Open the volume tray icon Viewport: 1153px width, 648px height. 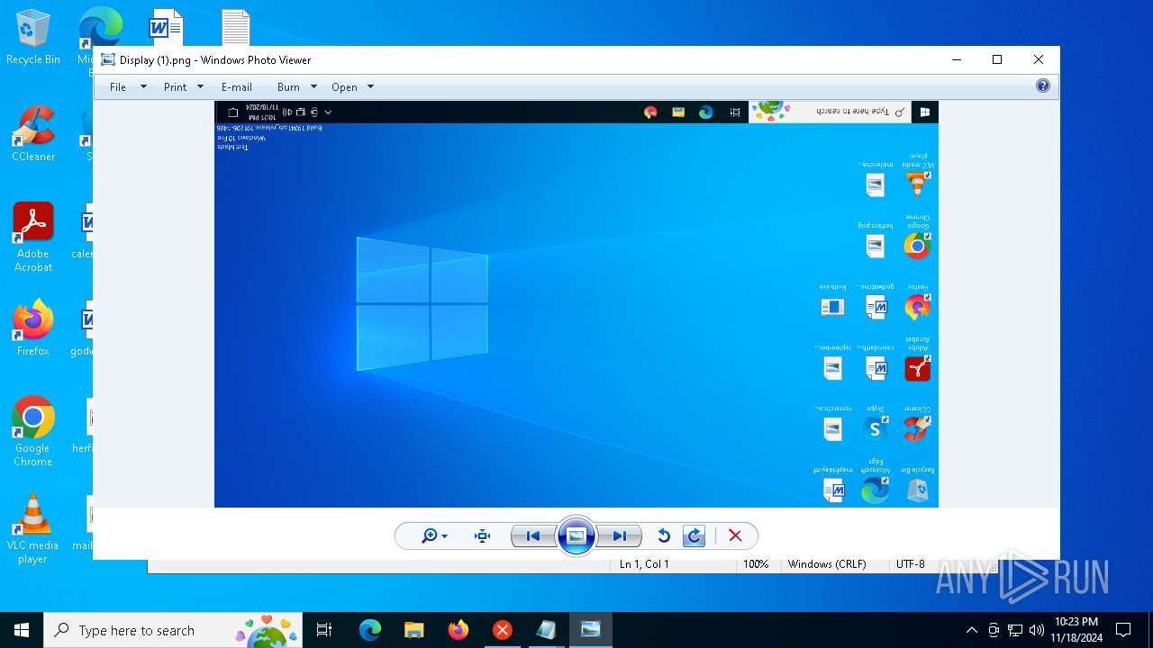pos(1037,630)
